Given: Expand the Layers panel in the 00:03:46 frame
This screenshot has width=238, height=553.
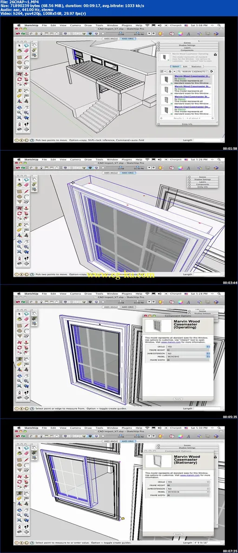Looking at the screenshot, I should (203, 182).
